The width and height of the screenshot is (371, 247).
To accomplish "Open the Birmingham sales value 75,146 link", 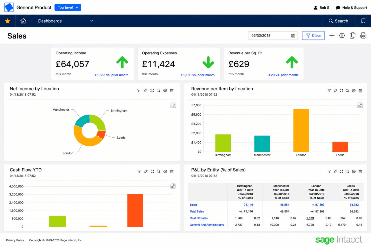I will click(248, 205).
